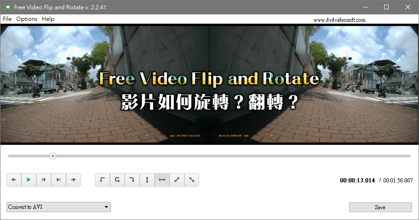Click the current time 00:00:13.014
Viewport: 419px width, 220px height.
(357, 180)
